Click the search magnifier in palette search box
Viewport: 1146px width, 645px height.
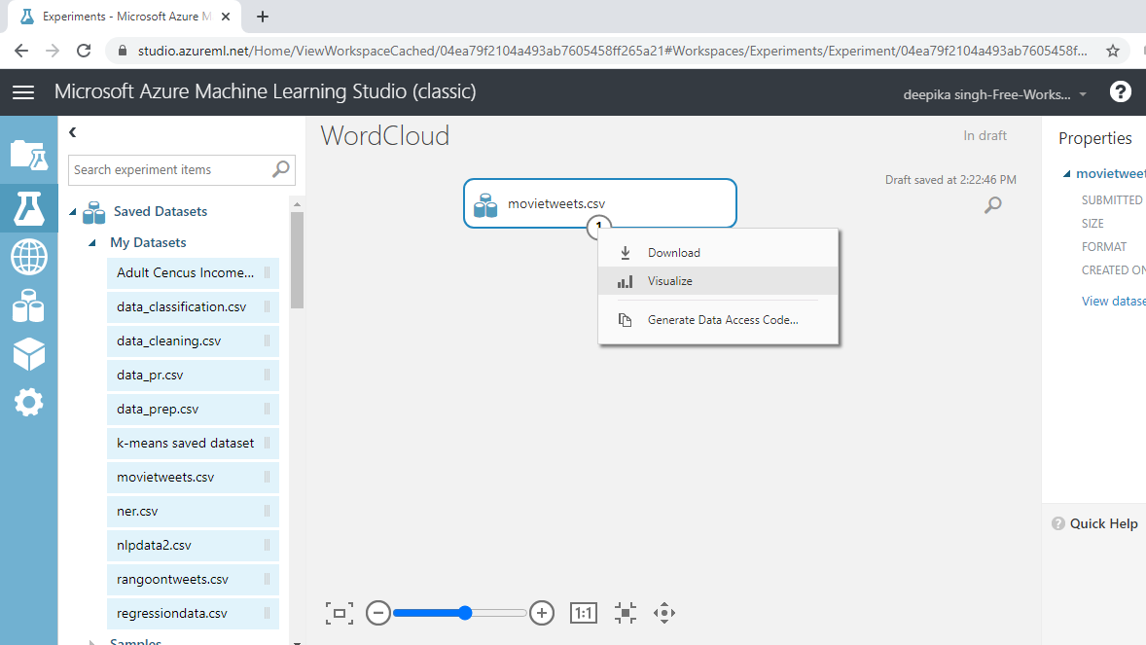[280, 169]
